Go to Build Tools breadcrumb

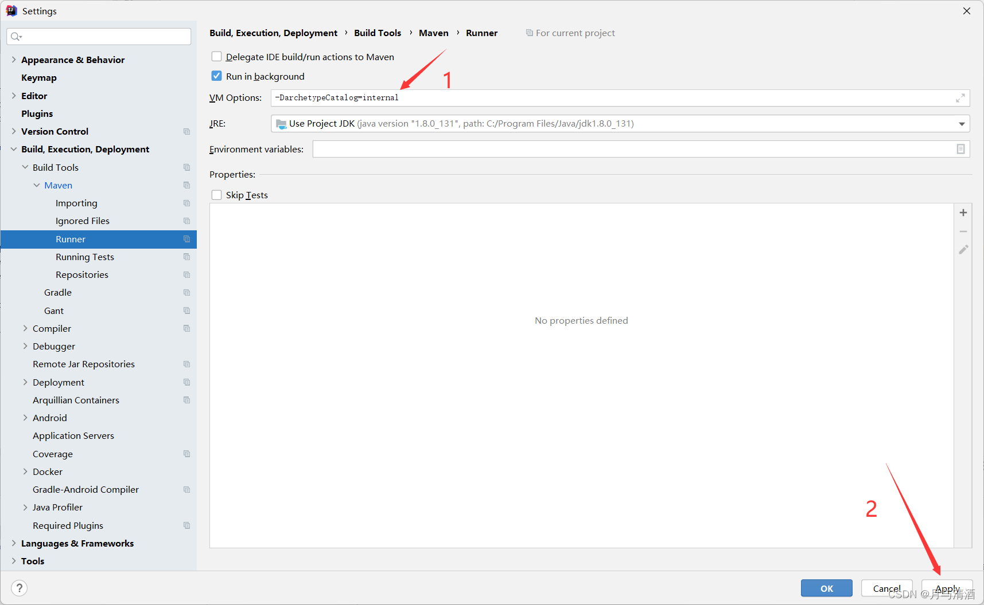pos(378,33)
